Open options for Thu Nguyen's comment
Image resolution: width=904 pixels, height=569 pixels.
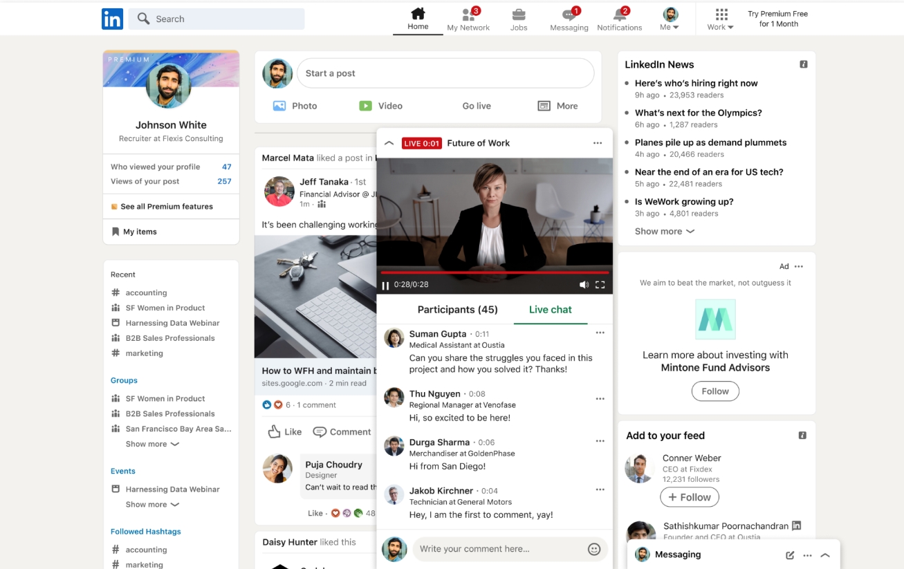click(x=600, y=399)
